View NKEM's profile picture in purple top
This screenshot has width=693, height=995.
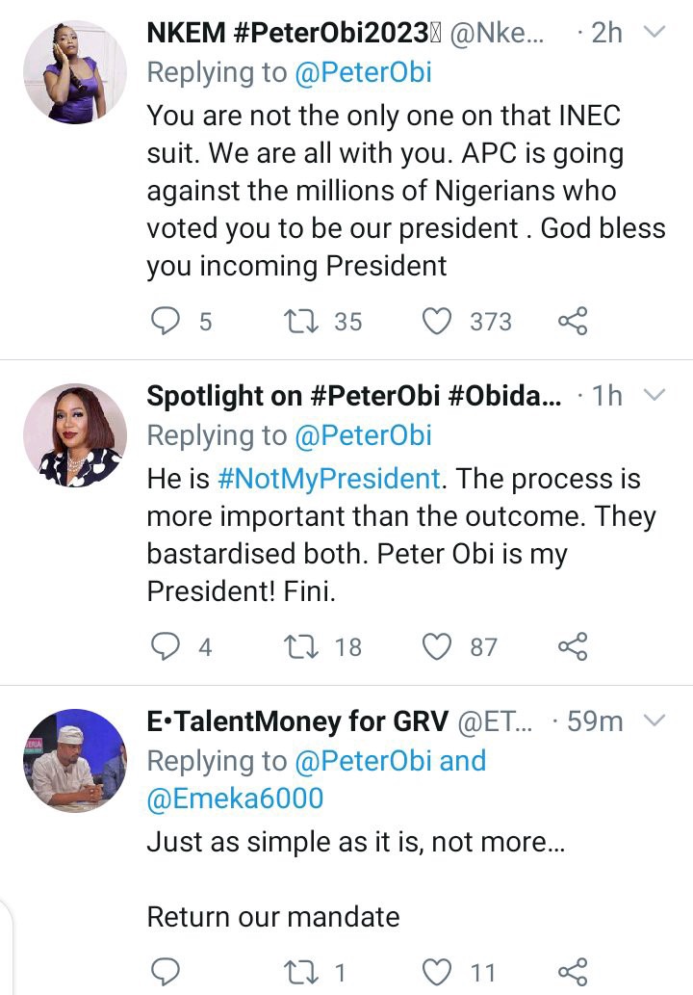75,71
